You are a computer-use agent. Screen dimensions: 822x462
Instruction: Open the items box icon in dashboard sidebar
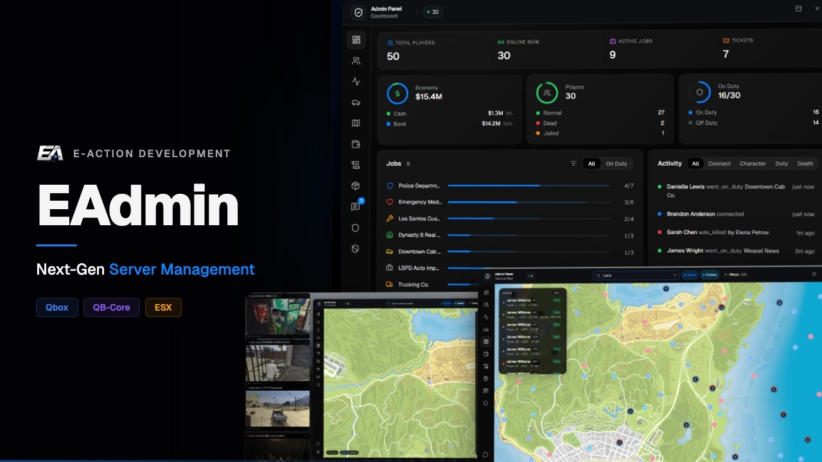point(356,186)
